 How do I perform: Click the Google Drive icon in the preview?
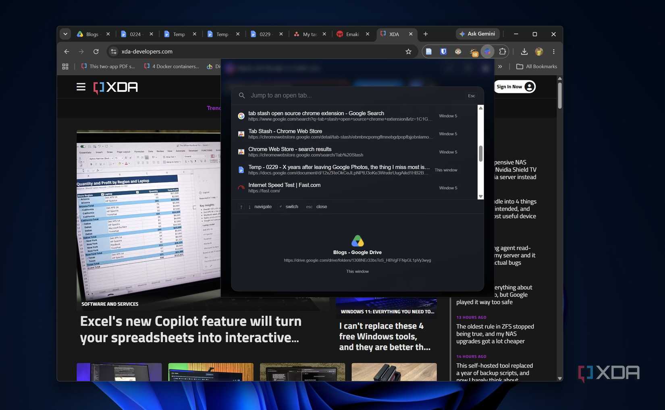[357, 241]
